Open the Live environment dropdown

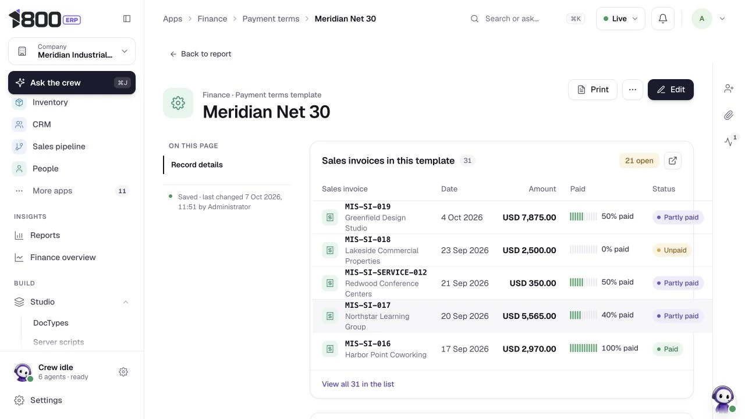click(x=620, y=19)
